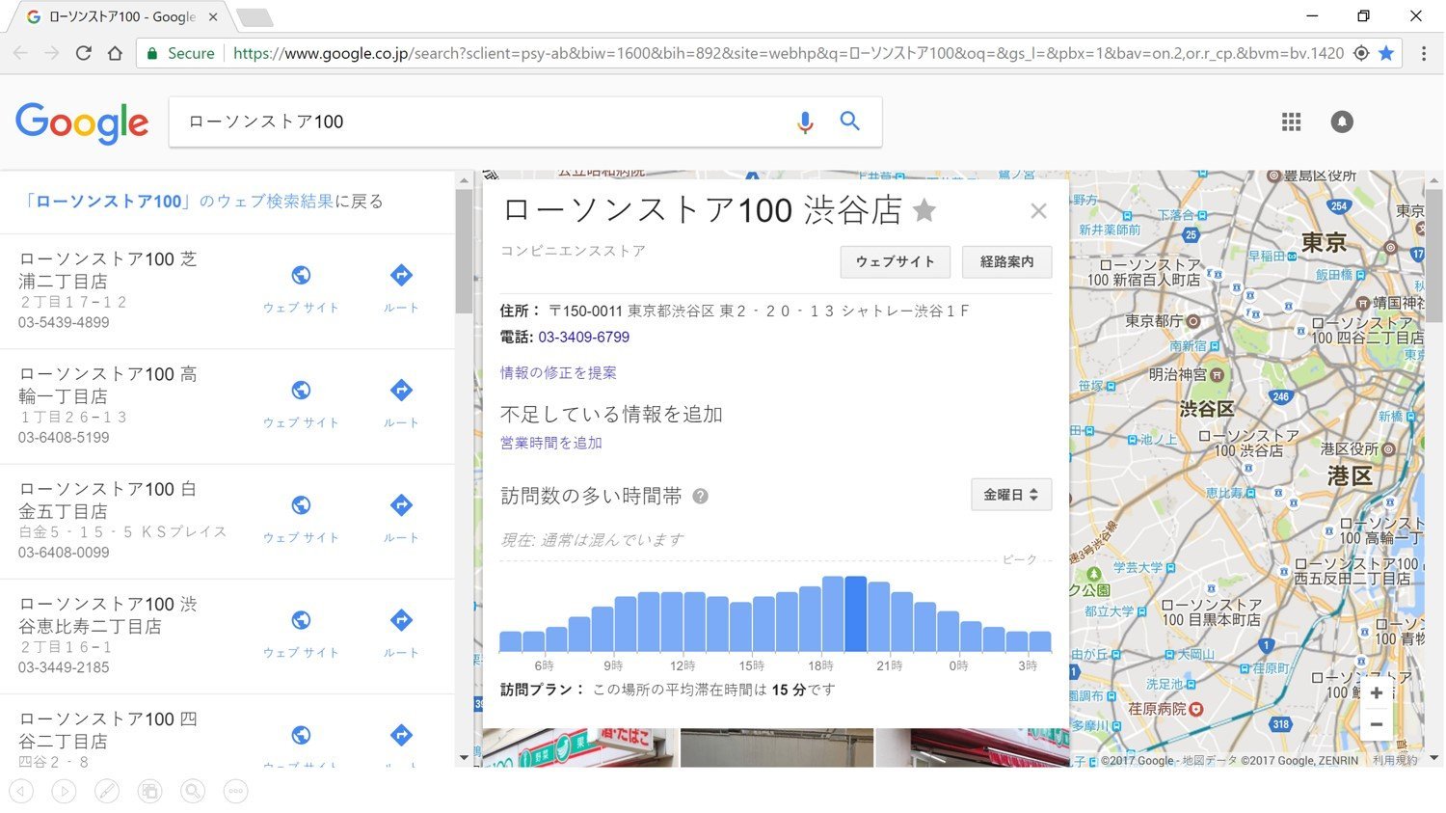The width and height of the screenshot is (1446, 813).
Task: Save 渋谷店 with the star icon
Action: pyautogui.click(x=924, y=209)
